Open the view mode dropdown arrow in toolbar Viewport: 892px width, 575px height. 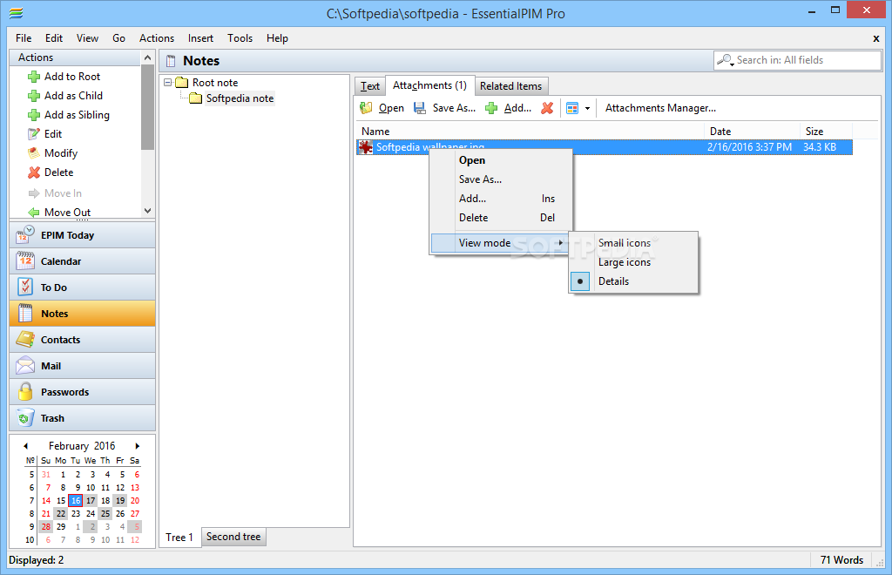pos(588,108)
